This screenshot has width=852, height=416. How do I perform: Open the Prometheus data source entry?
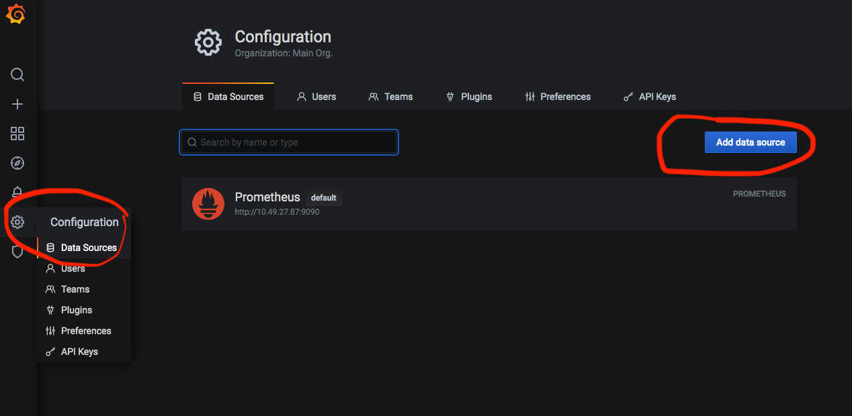(267, 197)
